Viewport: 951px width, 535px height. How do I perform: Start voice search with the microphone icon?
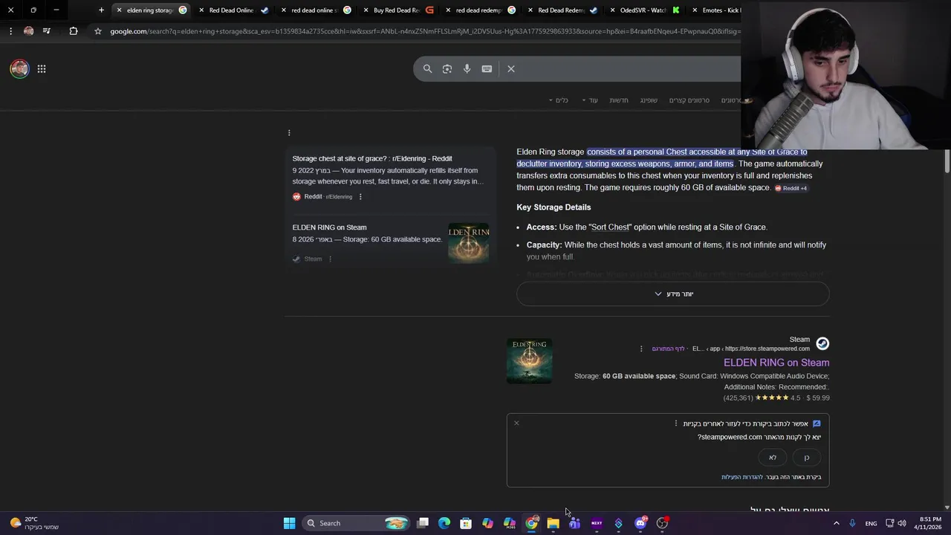click(x=467, y=68)
